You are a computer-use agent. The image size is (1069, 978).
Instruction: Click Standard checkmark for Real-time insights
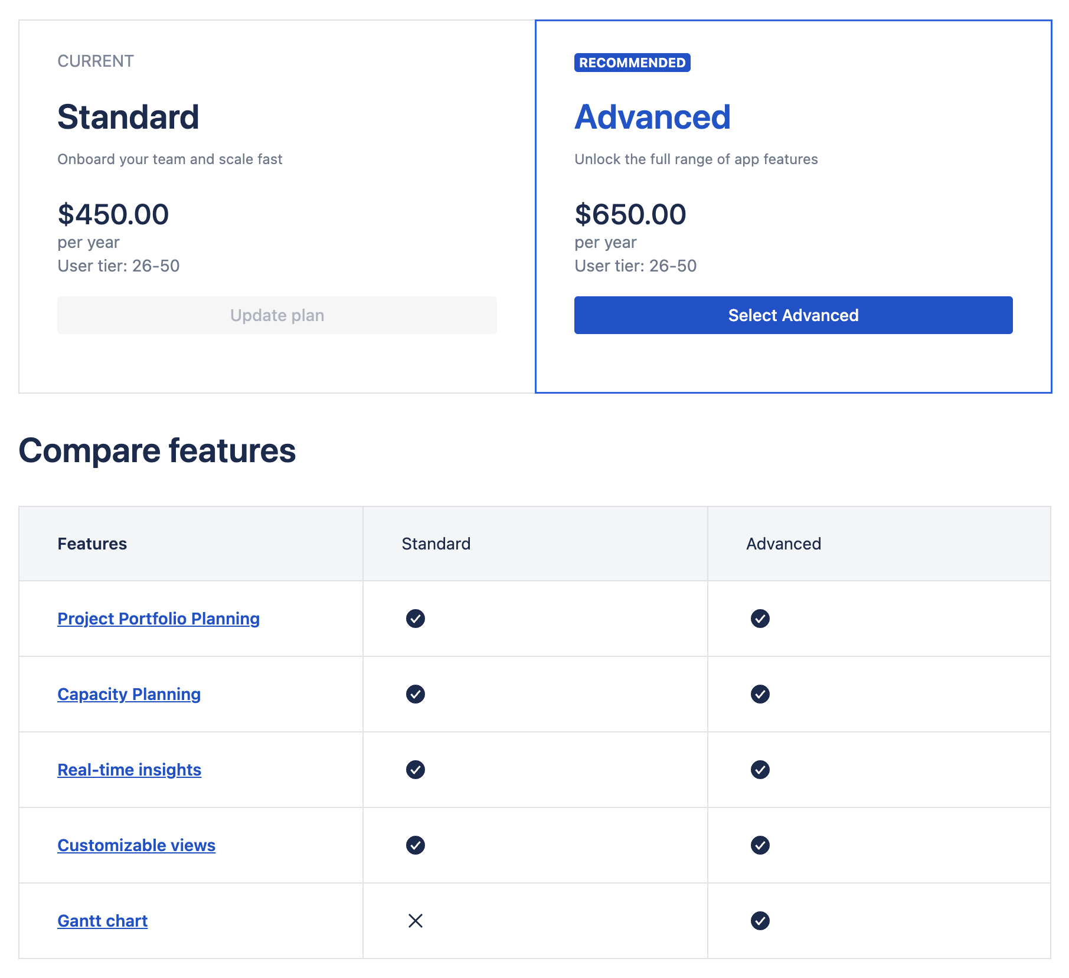[415, 770]
